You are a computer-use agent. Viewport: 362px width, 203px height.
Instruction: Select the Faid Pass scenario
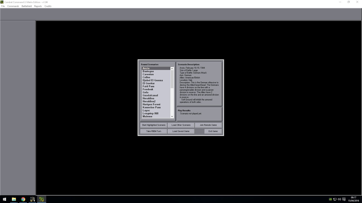156,86
